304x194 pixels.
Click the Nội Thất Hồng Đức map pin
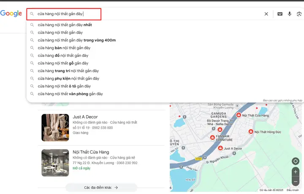251,132
